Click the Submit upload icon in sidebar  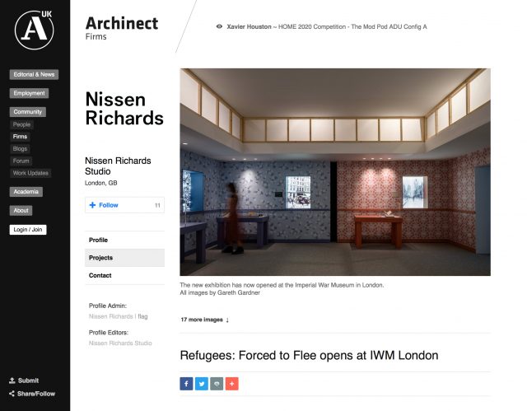tap(12, 381)
